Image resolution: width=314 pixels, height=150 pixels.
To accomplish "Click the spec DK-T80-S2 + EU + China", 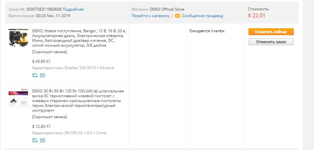I will tap(85, 133).
